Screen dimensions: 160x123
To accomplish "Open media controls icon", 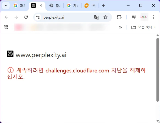I will [134, 17].
